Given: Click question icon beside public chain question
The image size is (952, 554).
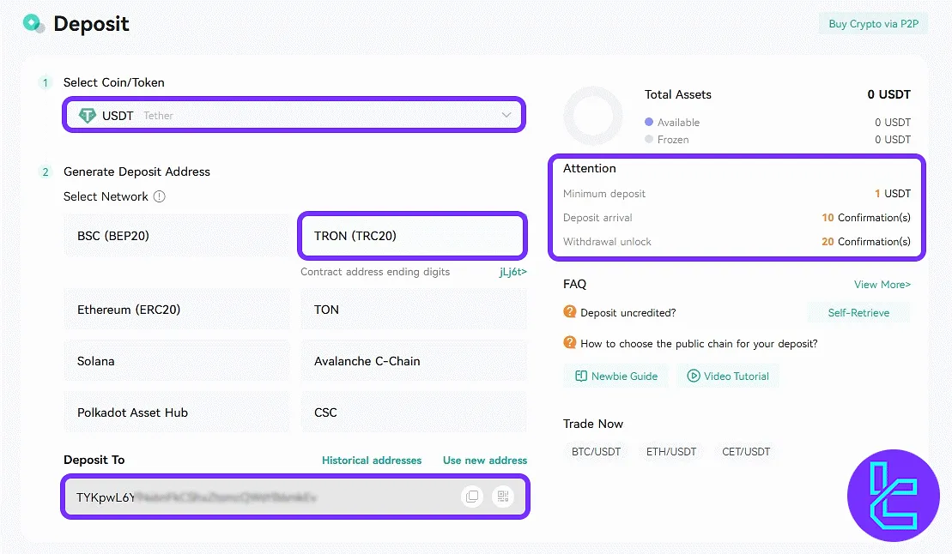Looking at the screenshot, I should pos(569,343).
